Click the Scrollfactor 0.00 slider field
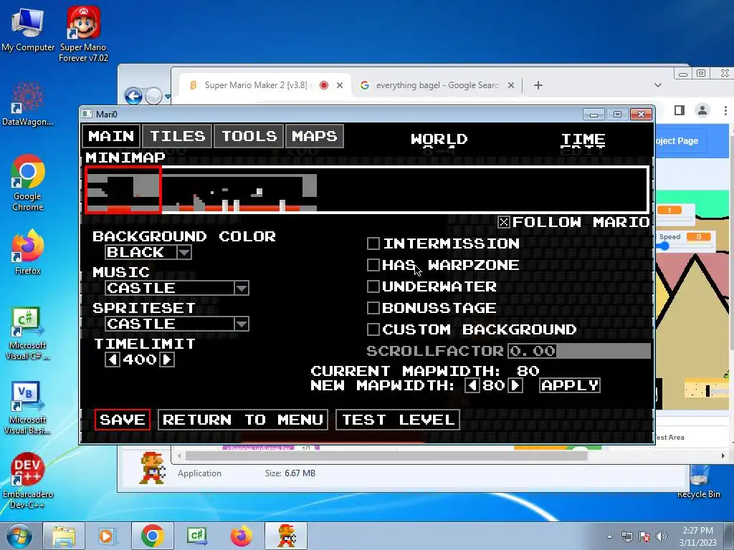This screenshot has width=734, height=550. click(x=579, y=351)
